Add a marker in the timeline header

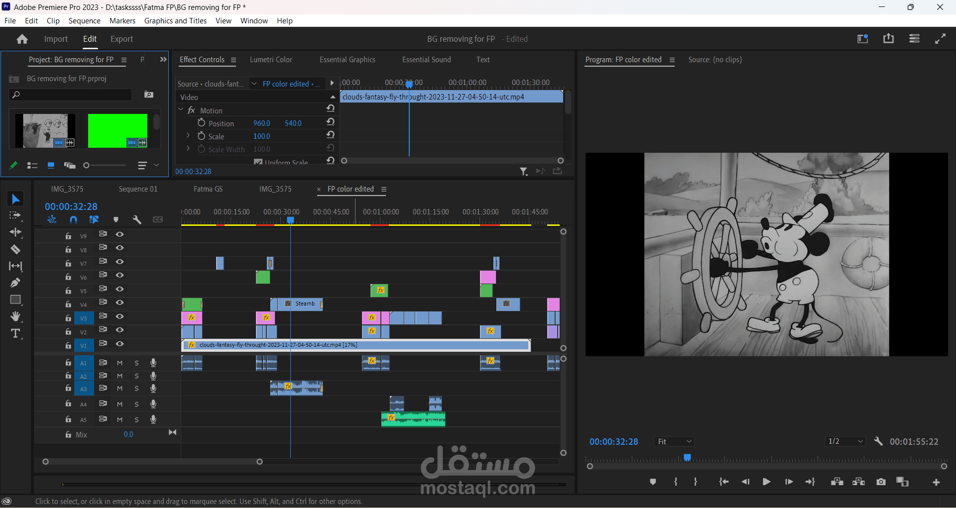[116, 219]
